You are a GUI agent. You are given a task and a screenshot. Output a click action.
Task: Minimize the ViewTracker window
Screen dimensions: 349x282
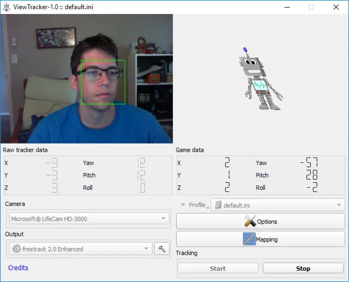tap(287, 7)
